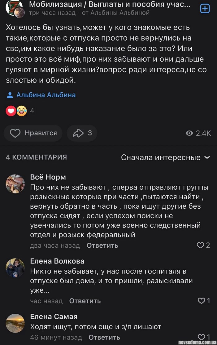Click the share arrow button
217x345 pixels.
point(82,133)
